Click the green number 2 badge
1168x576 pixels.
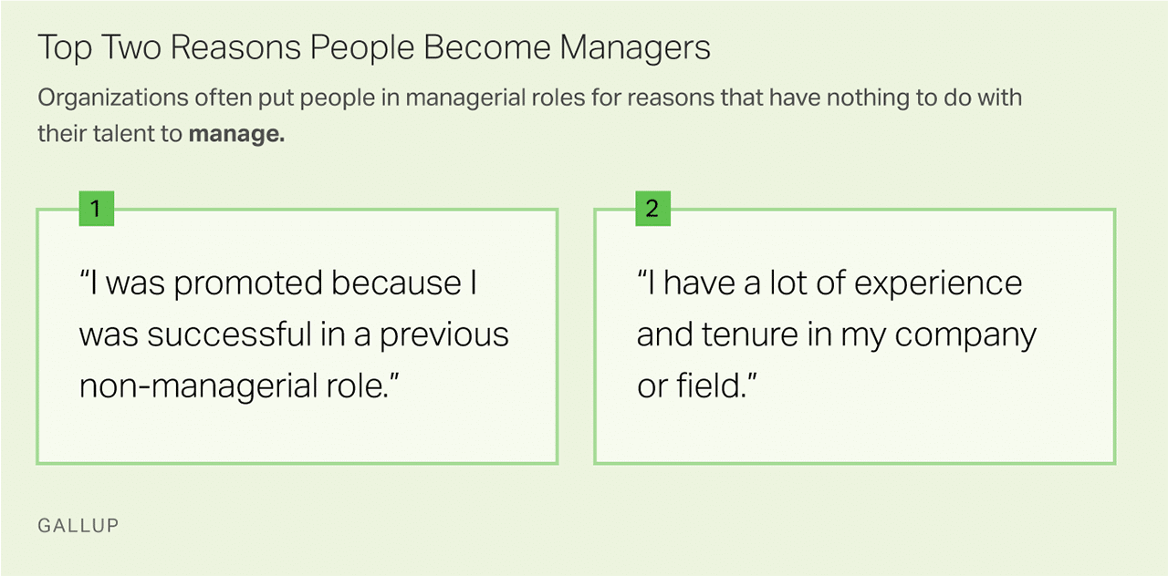(652, 209)
